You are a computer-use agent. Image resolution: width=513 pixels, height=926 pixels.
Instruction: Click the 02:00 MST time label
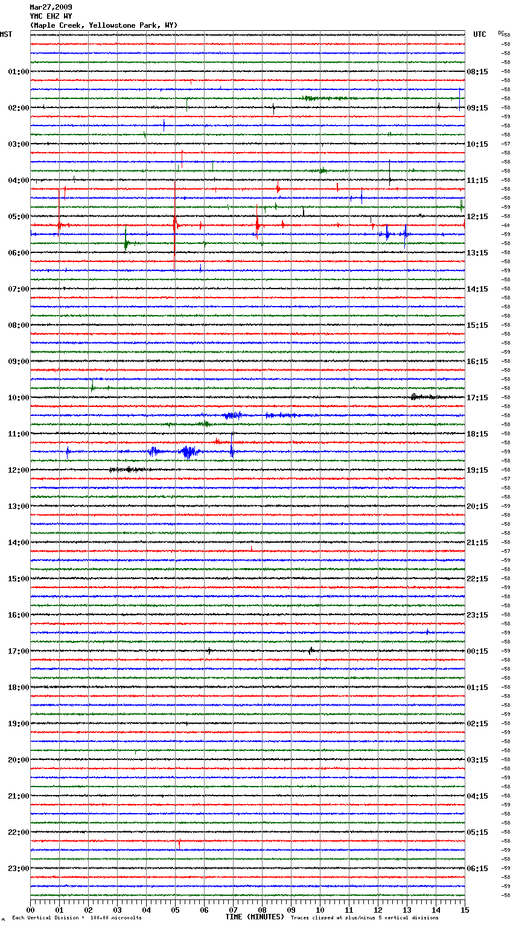pyautogui.click(x=19, y=108)
